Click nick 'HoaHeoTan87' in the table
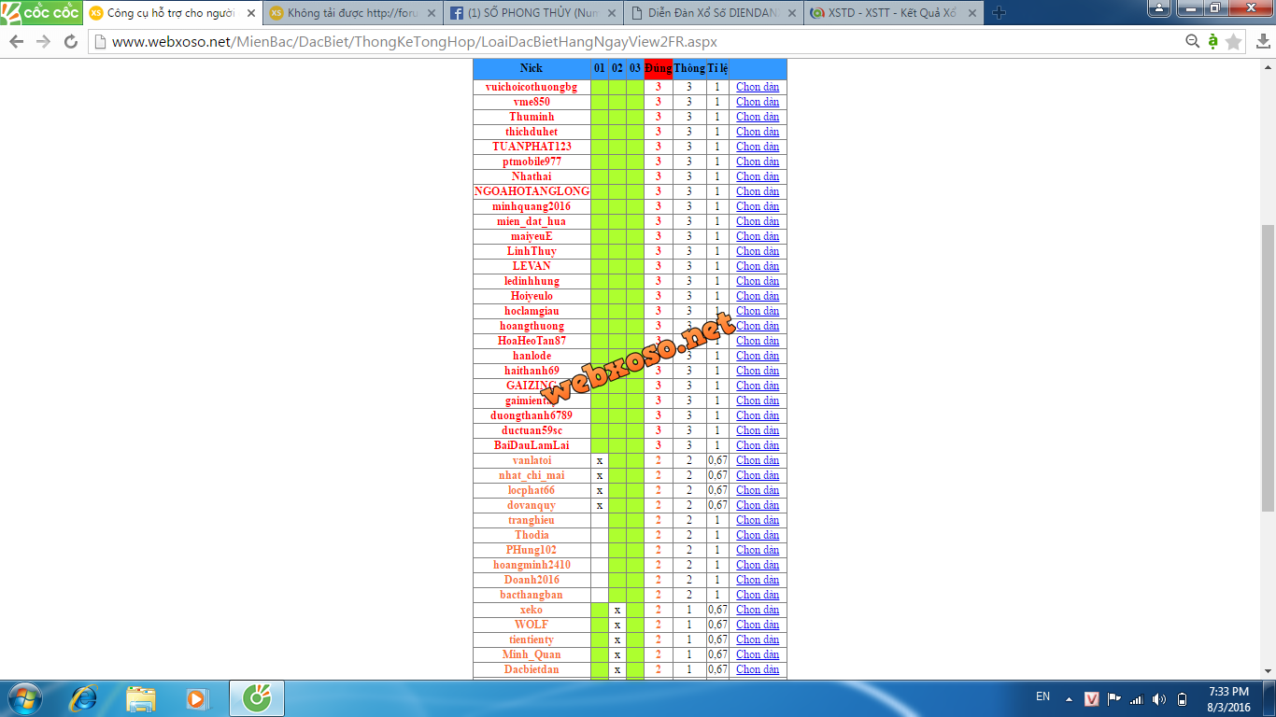 click(x=532, y=341)
